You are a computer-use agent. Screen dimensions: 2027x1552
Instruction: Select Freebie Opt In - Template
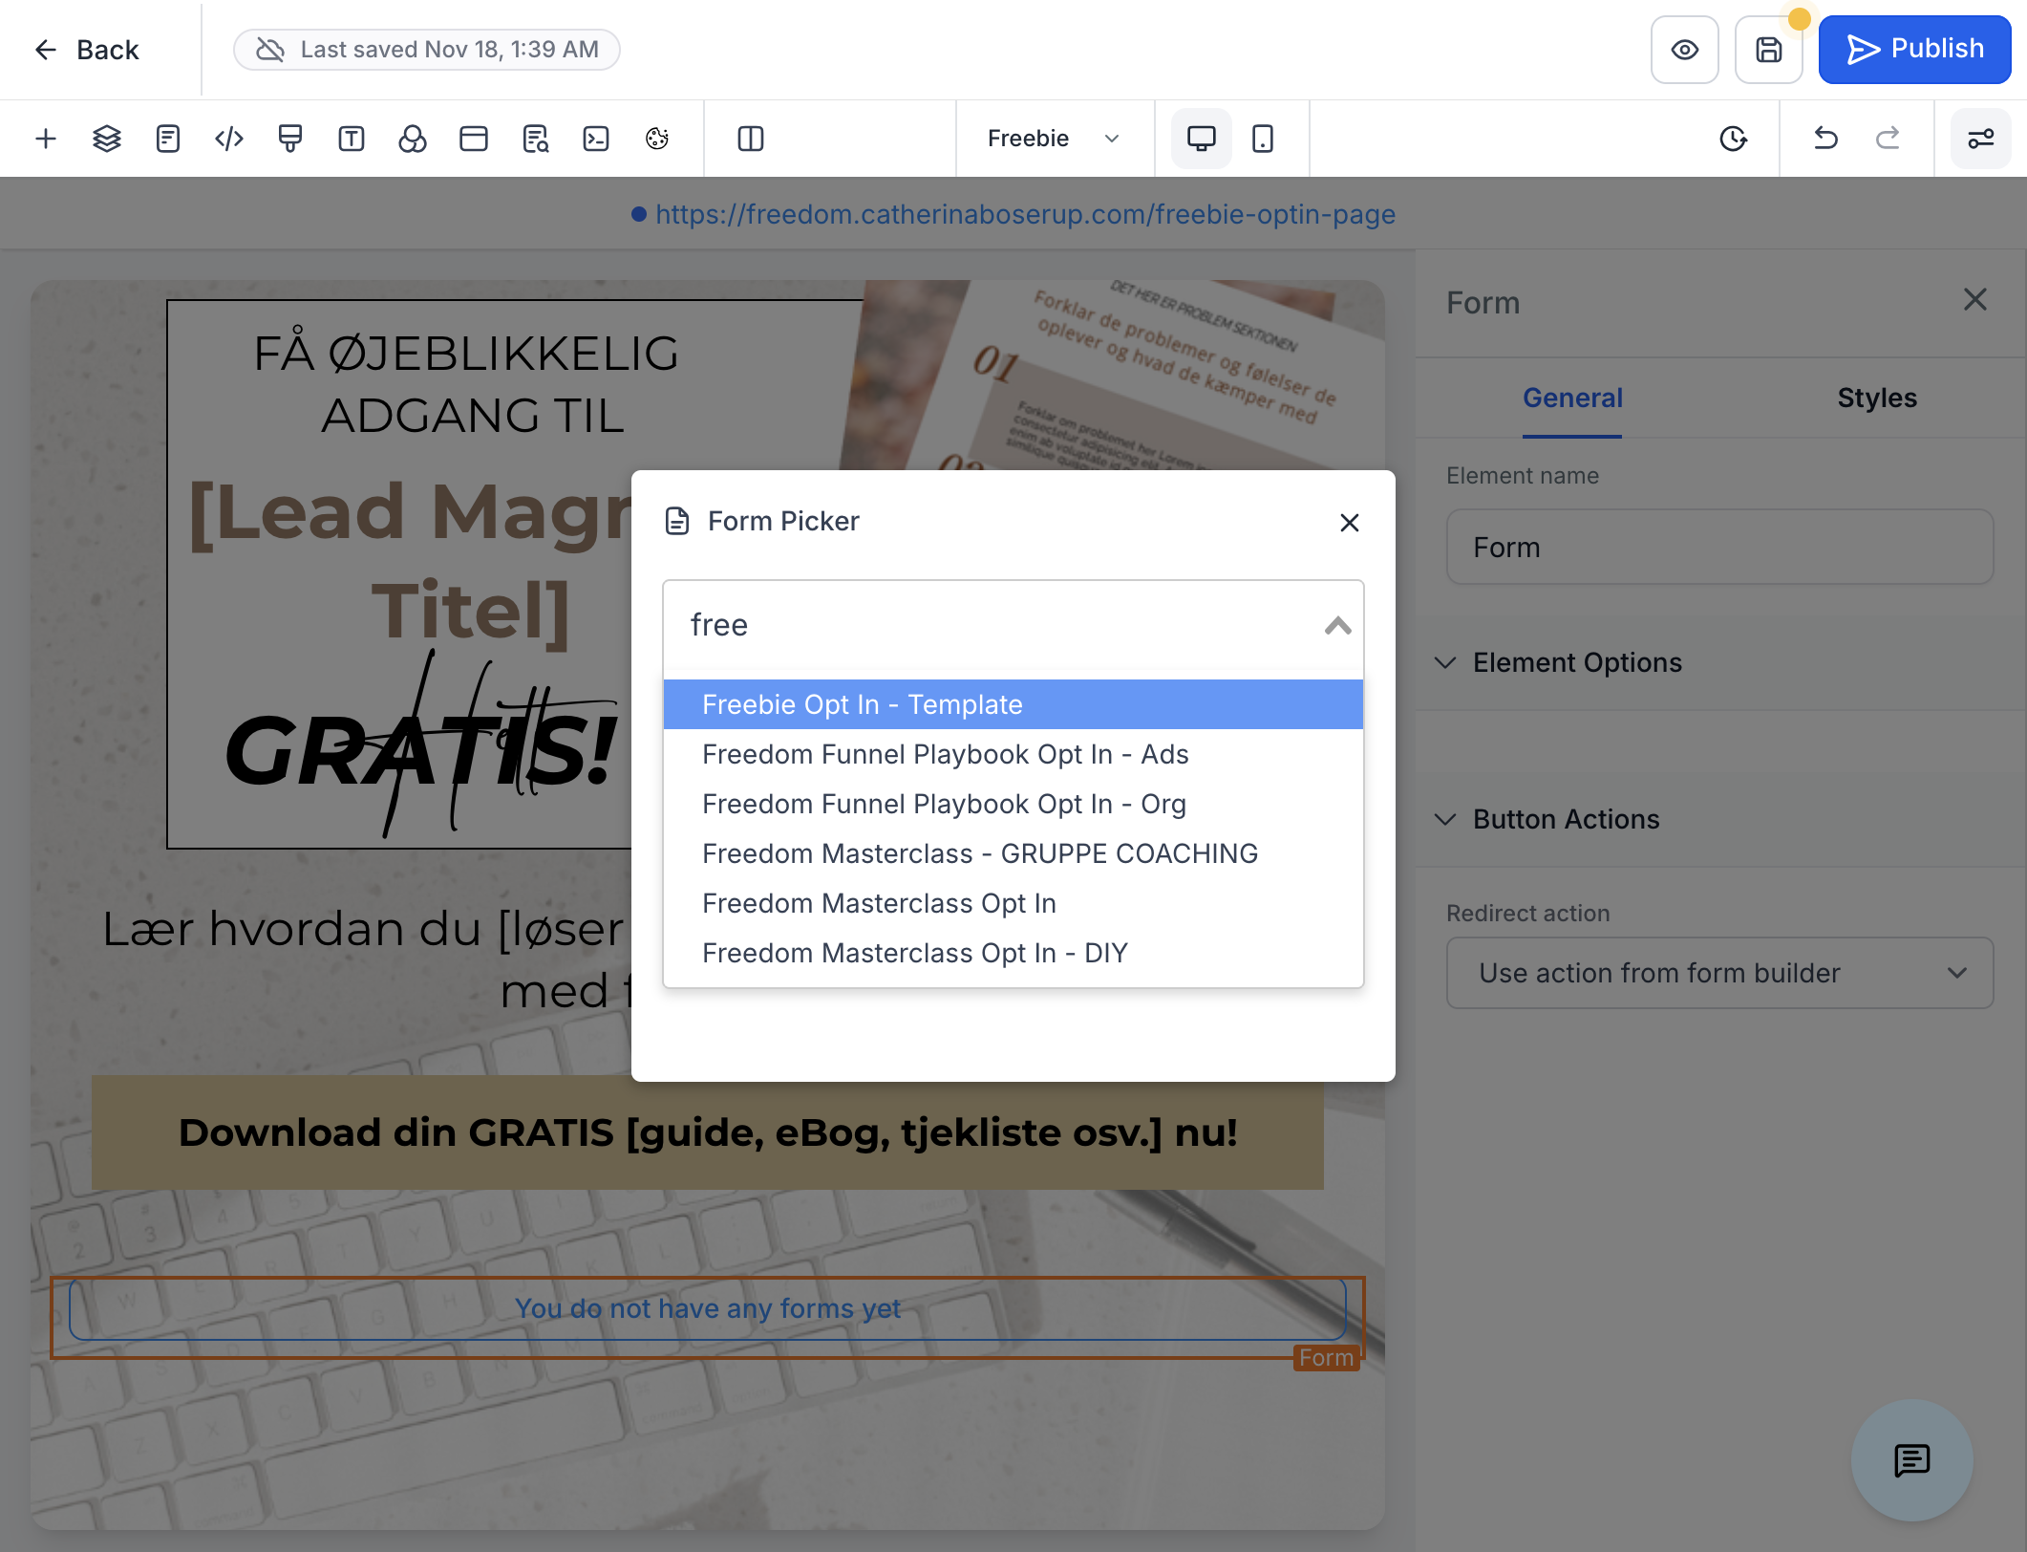(1013, 704)
